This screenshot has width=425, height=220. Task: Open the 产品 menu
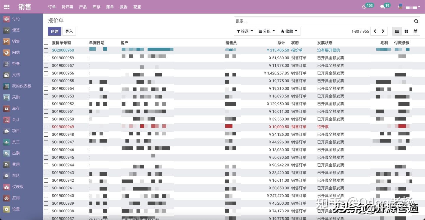pyautogui.click(x=83, y=7)
